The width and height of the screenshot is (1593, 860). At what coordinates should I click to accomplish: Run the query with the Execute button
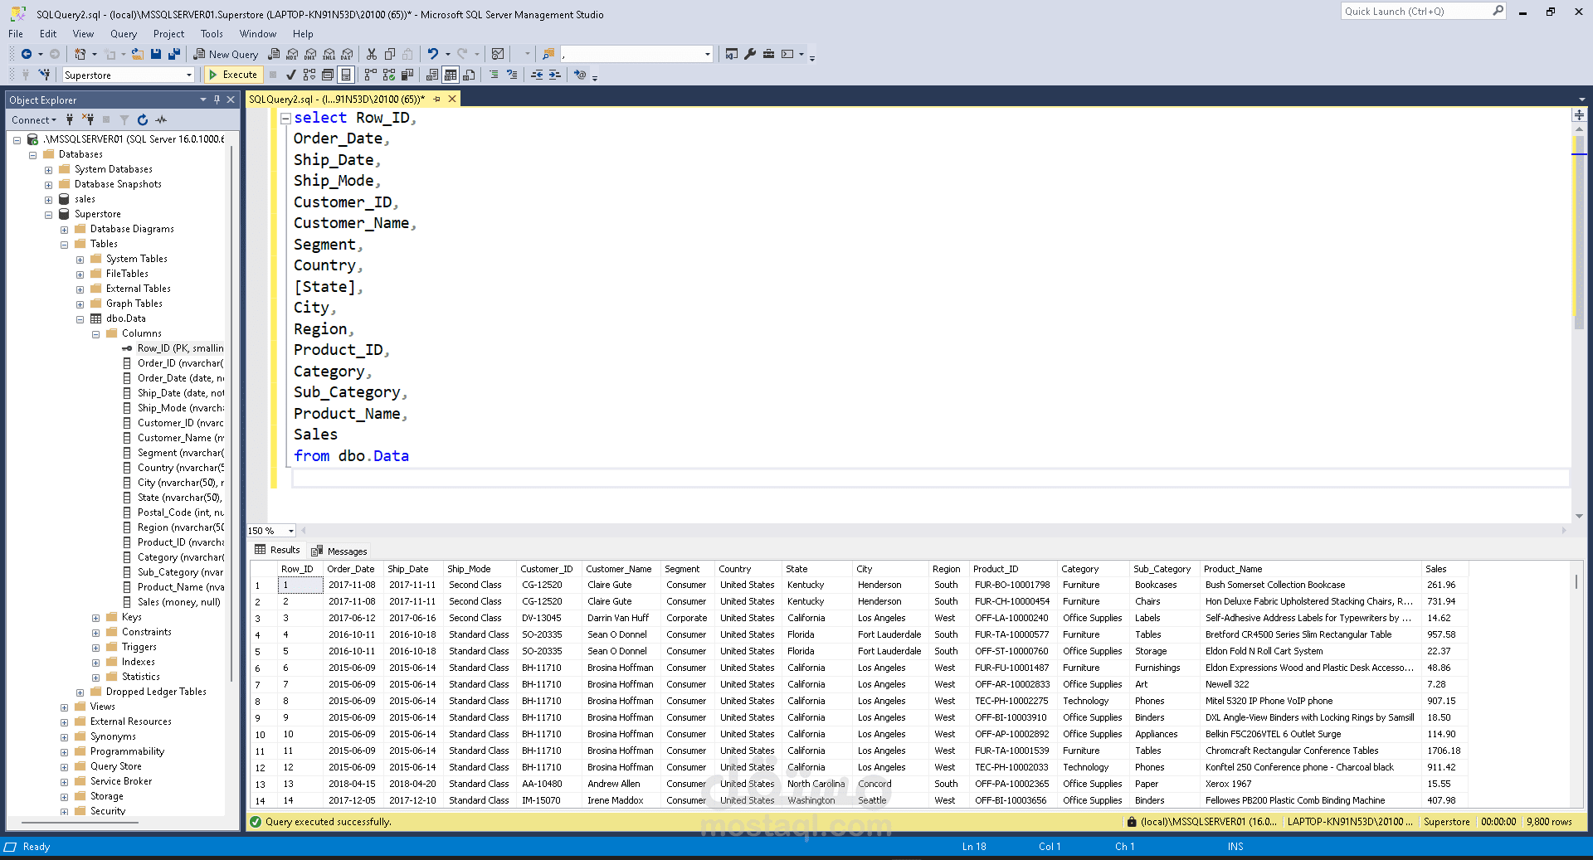(x=232, y=75)
